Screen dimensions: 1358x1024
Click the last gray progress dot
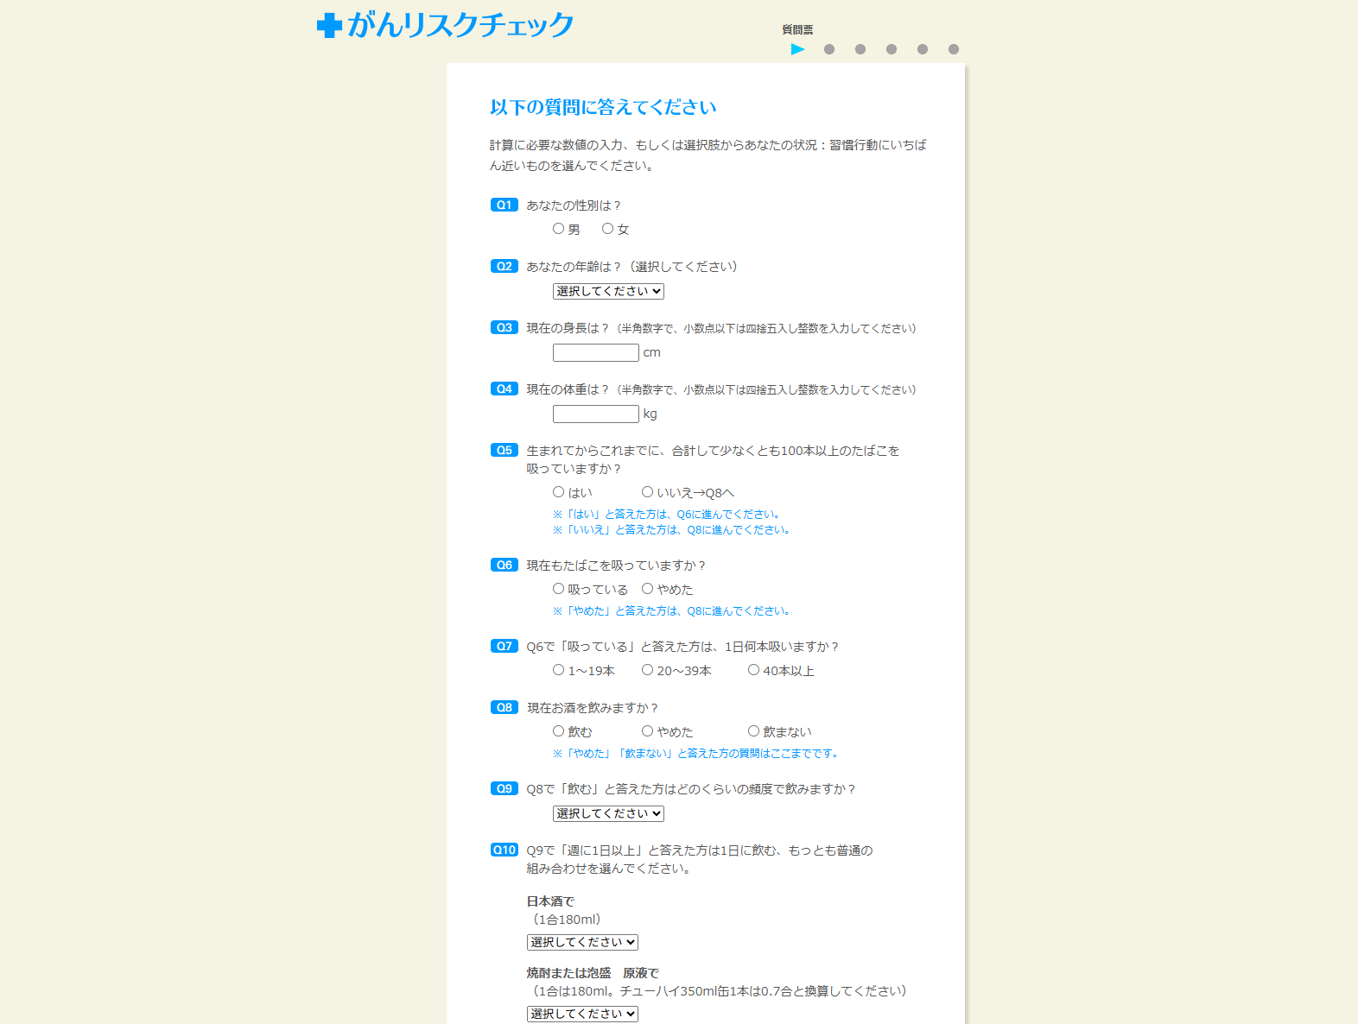coord(953,49)
